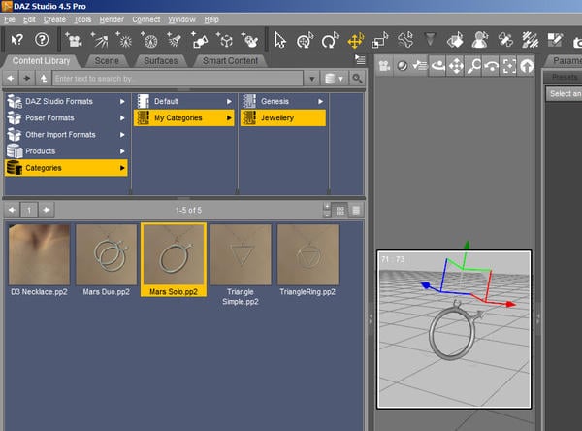This screenshot has width=582, height=431.
Task: Go forward in Content Library navigation
Action: click(27, 79)
